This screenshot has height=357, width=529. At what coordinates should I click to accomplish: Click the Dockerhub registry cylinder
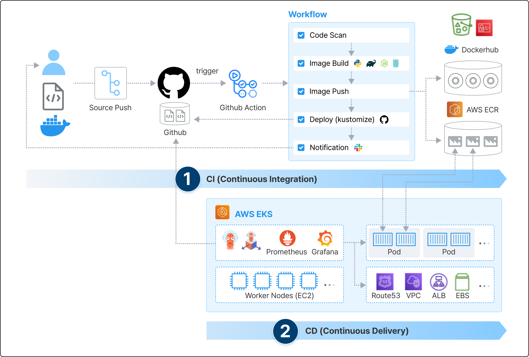coord(473,78)
